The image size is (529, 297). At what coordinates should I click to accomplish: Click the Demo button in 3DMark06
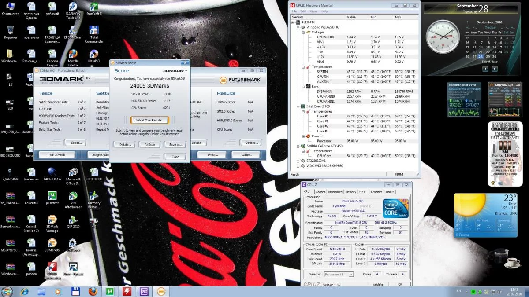(213, 155)
